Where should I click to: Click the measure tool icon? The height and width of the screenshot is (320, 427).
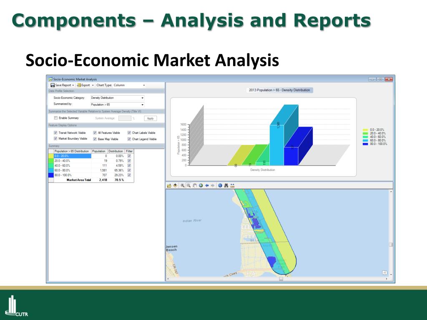click(232, 185)
